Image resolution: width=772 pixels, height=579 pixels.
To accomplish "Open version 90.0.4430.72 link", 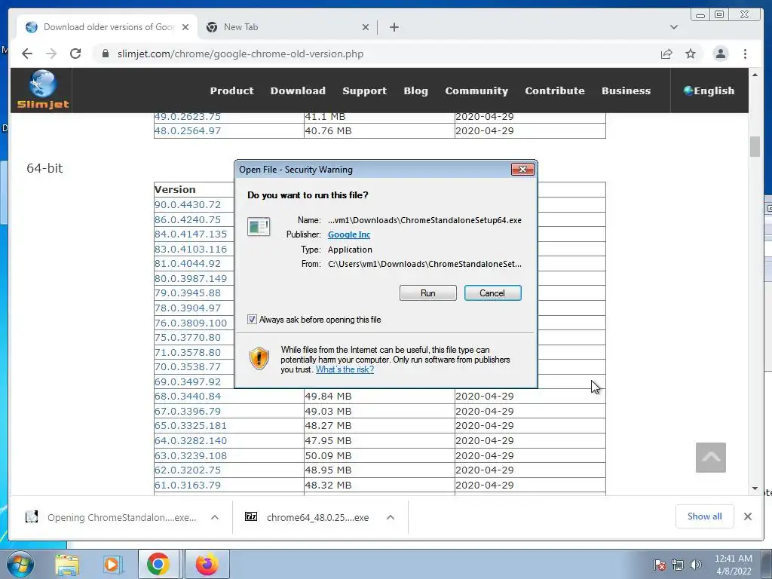I will [x=188, y=205].
